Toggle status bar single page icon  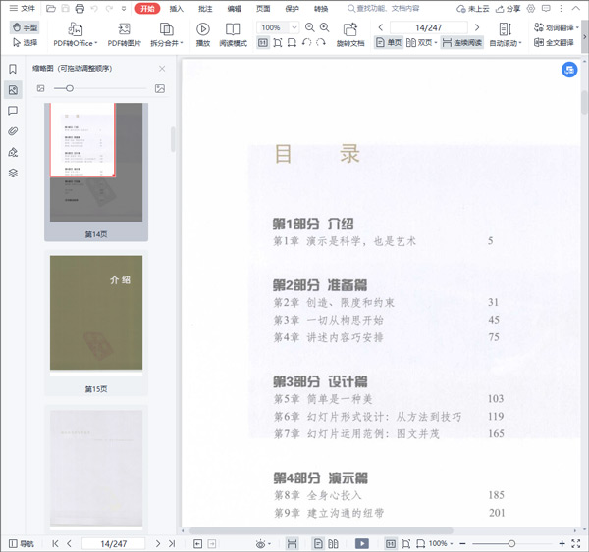pyautogui.click(x=318, y=543)
